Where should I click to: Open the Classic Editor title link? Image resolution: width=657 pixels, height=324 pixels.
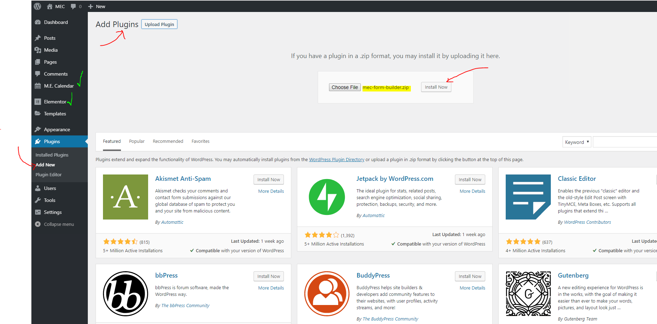coord(577,179)
